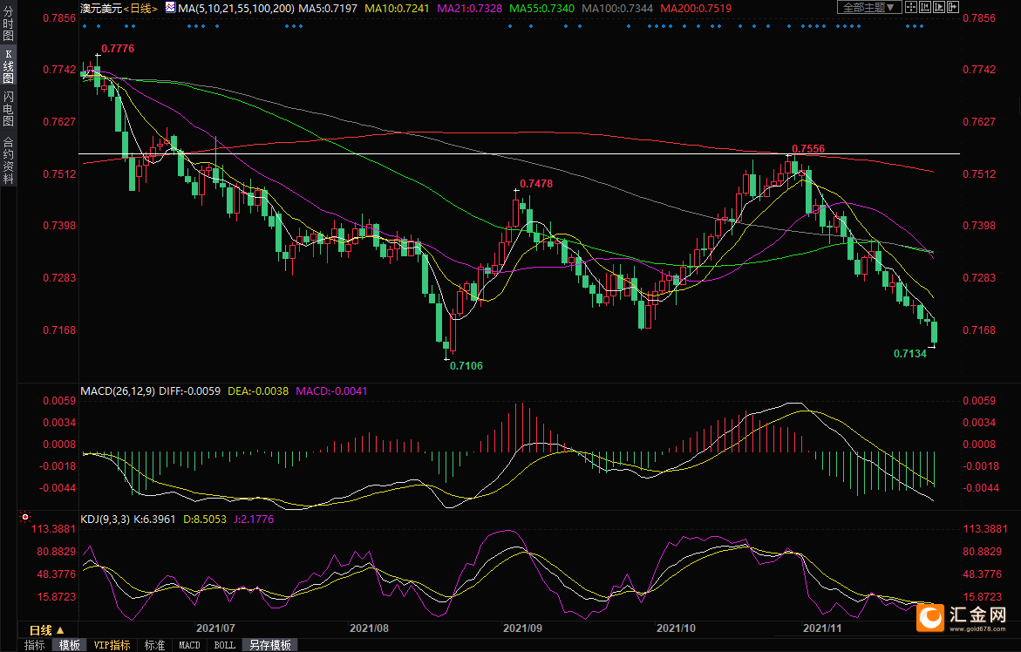Click the VIP指标 tab
This screenshot has height=652, width=1021.
pyautogui.click(x=112, y=645)
